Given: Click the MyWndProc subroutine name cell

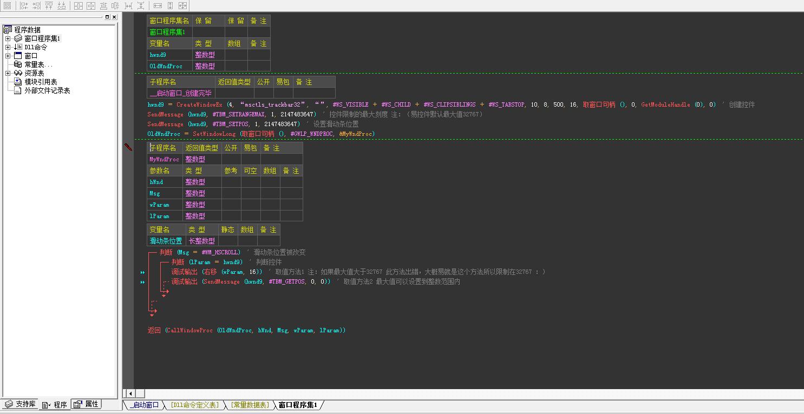Looking at the screenshot, I should click(165, 159).
